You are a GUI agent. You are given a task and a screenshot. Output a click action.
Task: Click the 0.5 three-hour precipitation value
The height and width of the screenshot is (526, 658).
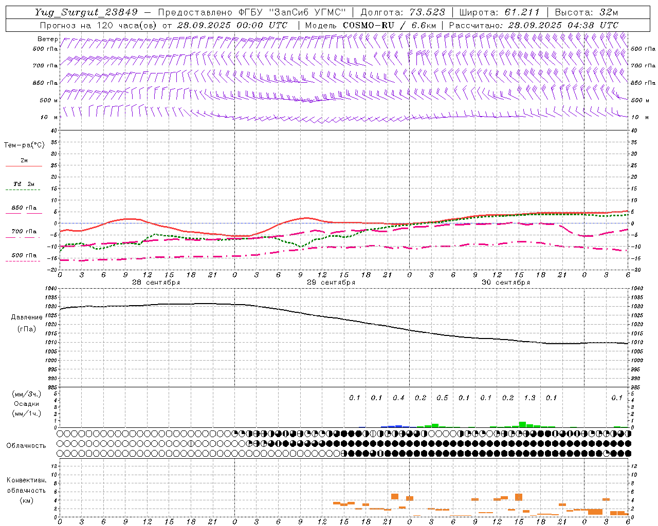(442, 398)
